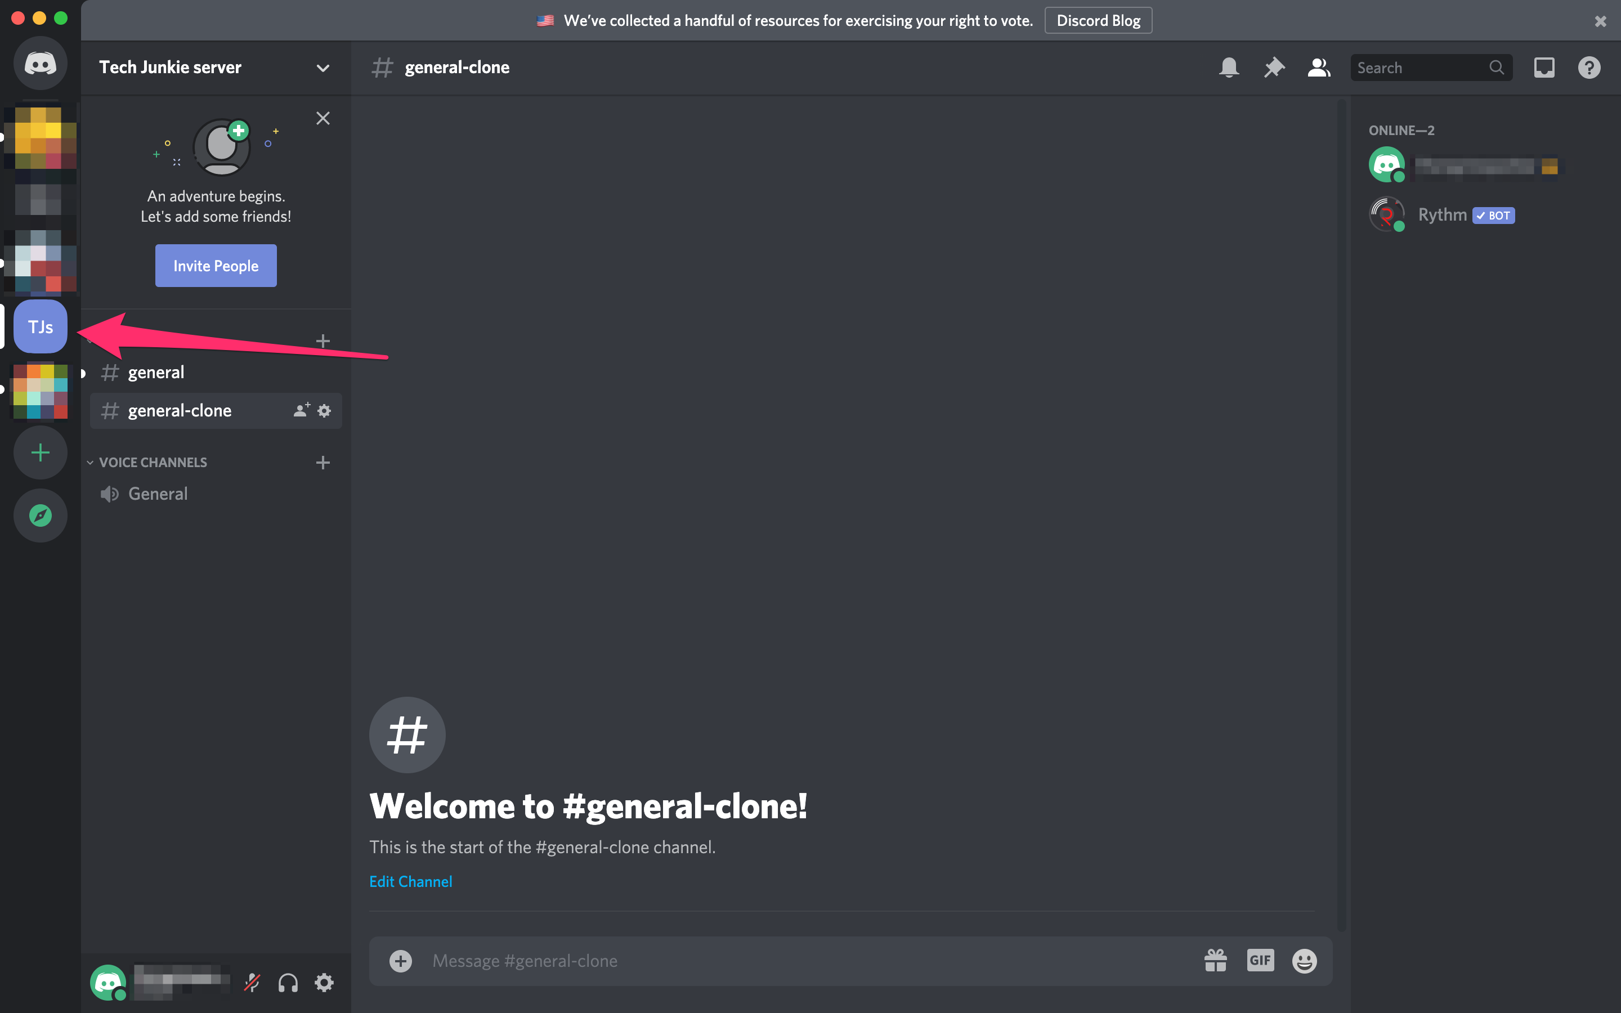This screenshot has height=1013, width=1621.
Task: Select the #general channel
Action: coord(155,371)
